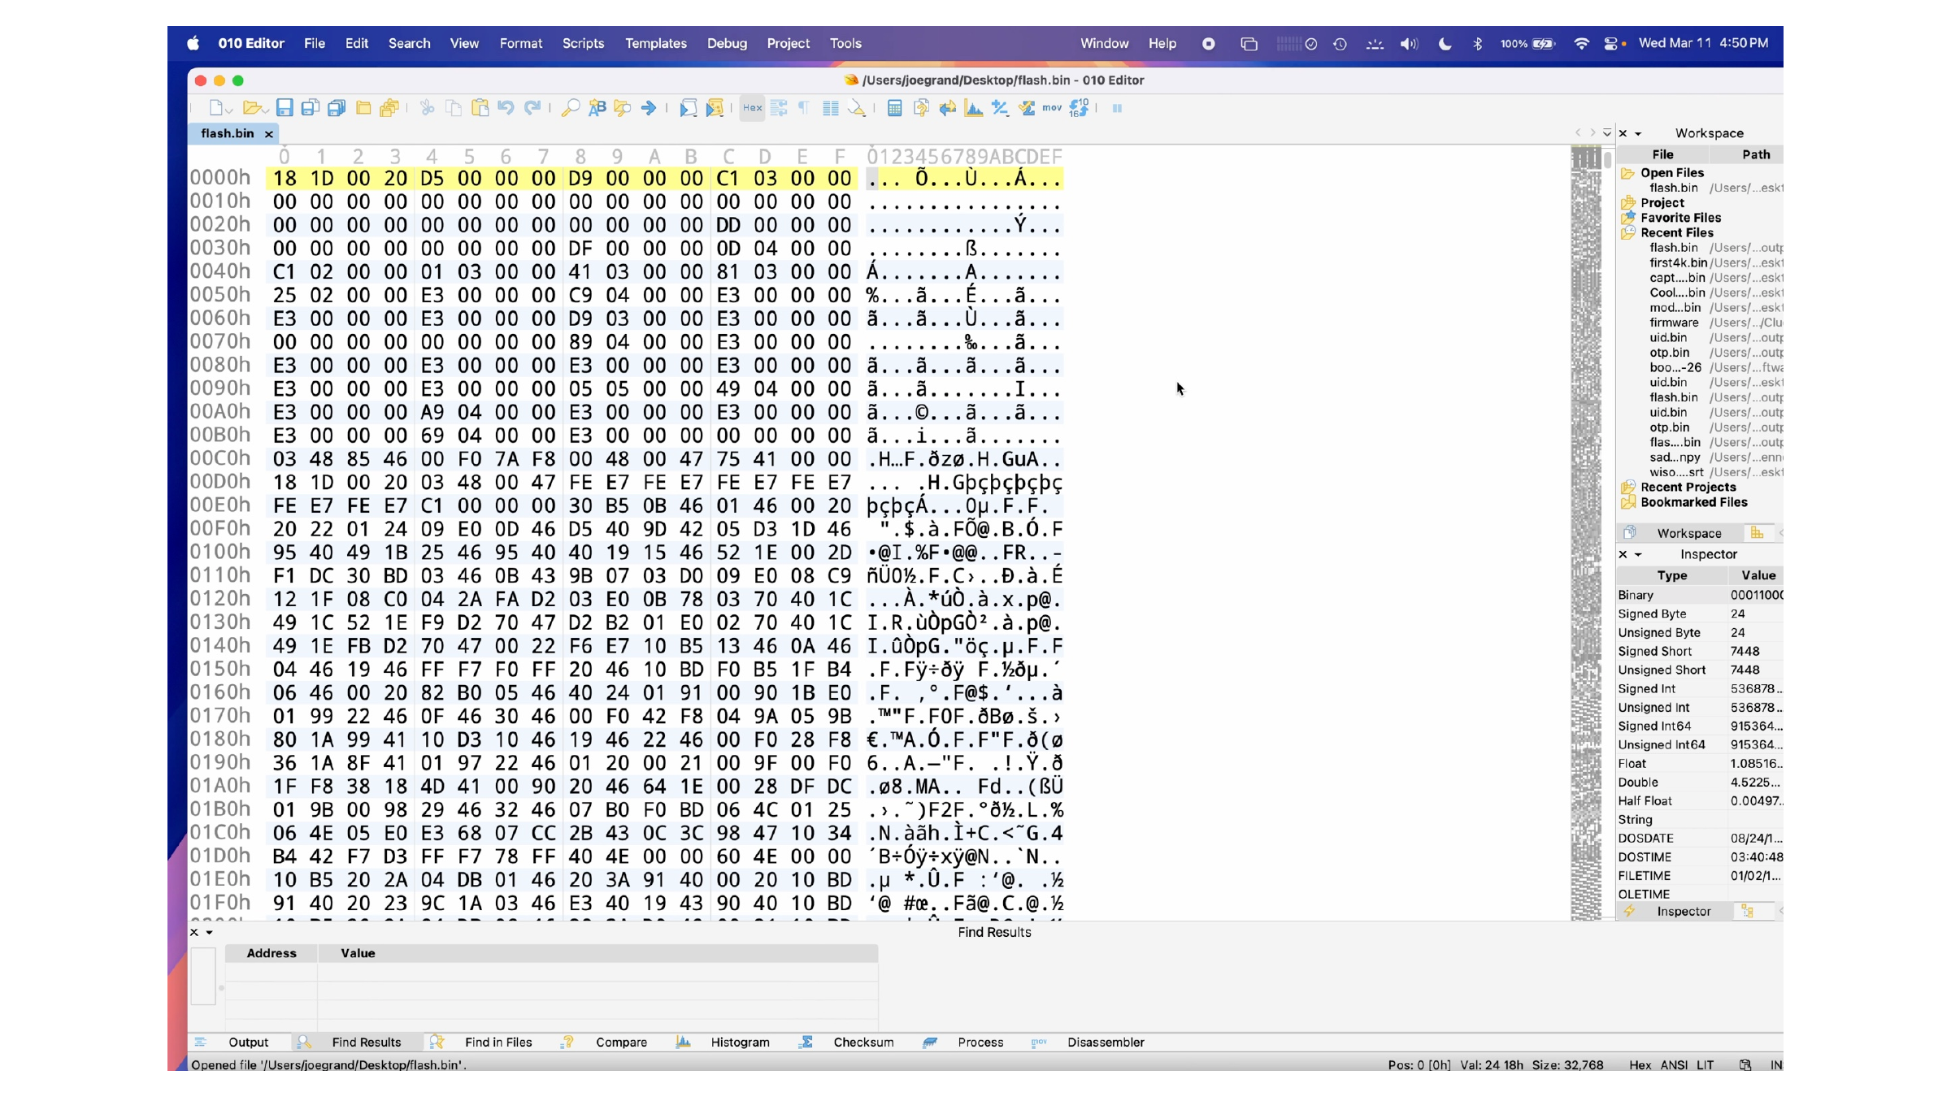The image size is (1951, 1097).
Task: Toggle the ANSI character set in status bar
Action: coord(1674,1064)
